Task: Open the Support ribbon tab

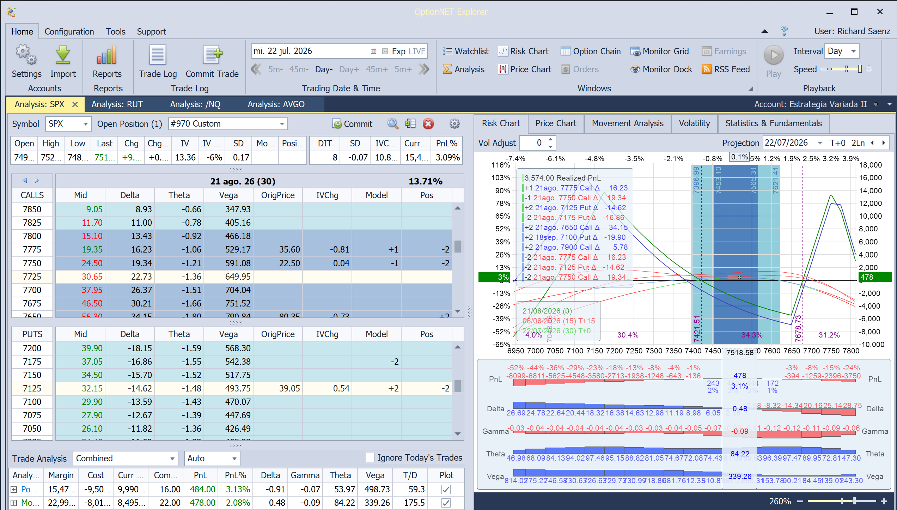Action: click(x=151, y=32)
